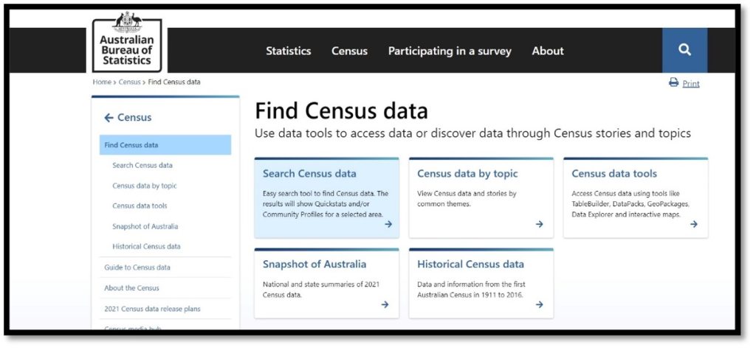Click the printer icon beside Print
The height and width of the screenshot is (350, 756).
(673, 83)
